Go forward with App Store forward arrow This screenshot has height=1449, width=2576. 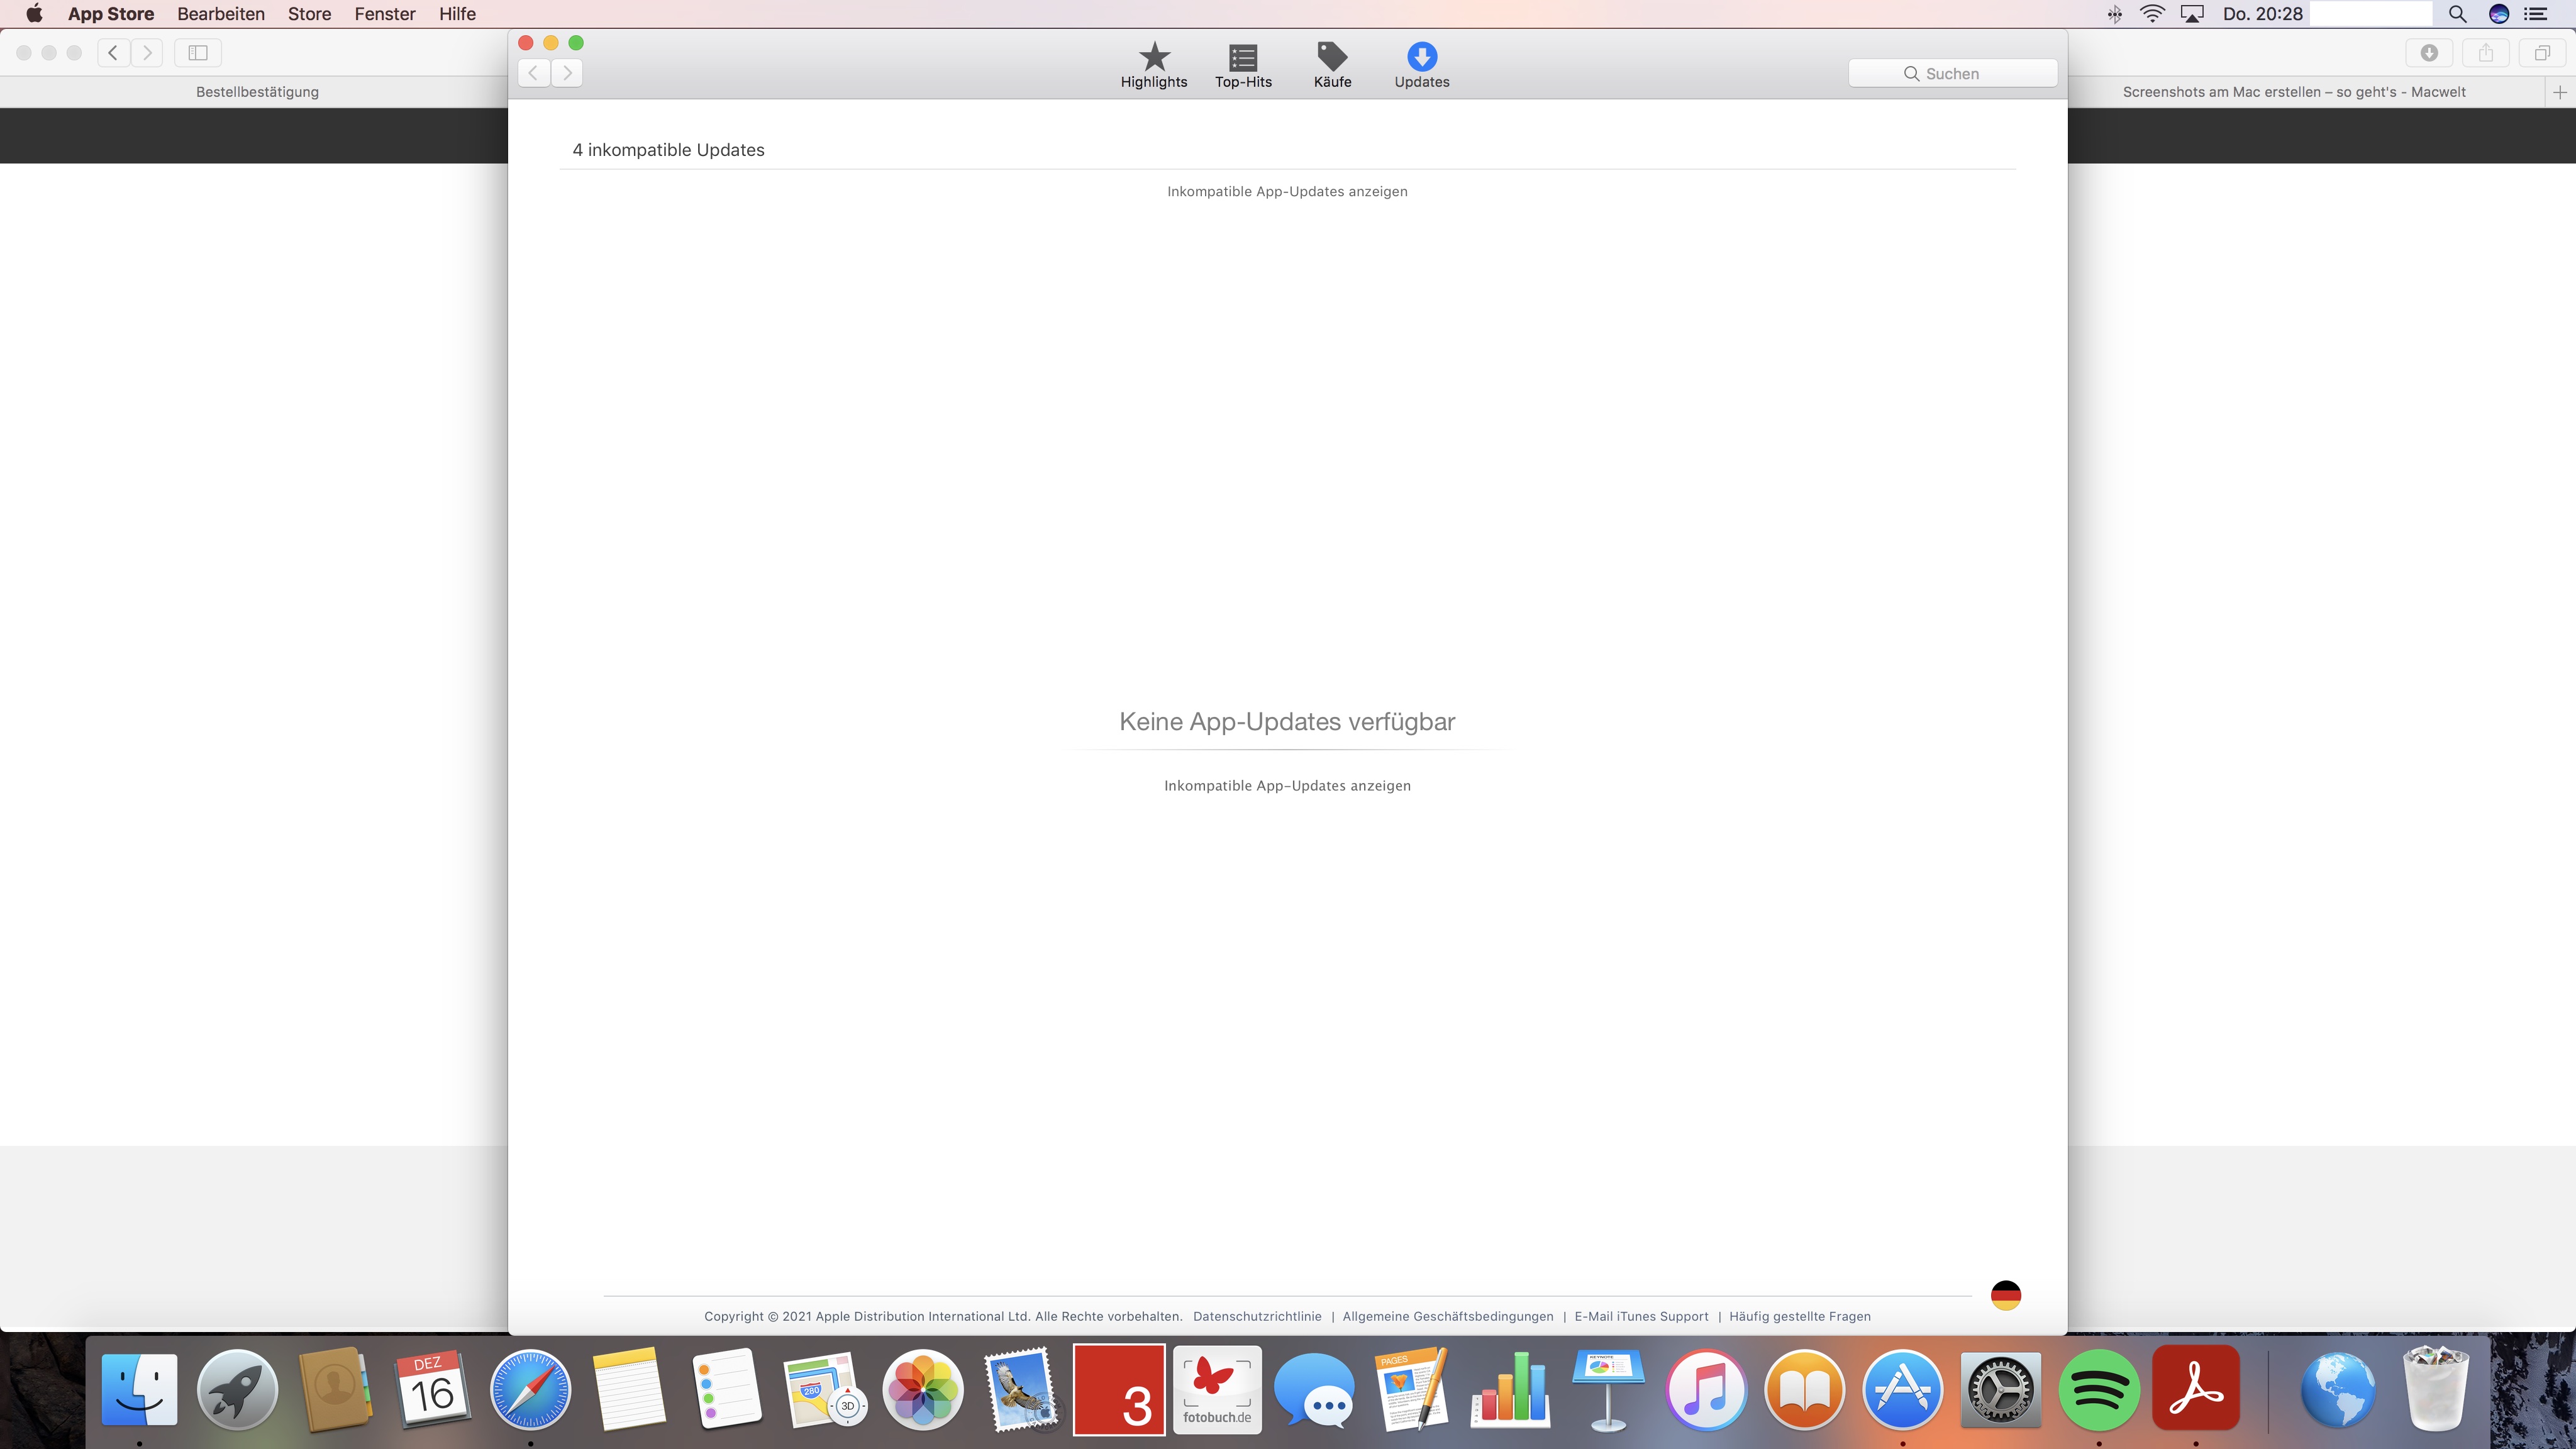567,73
